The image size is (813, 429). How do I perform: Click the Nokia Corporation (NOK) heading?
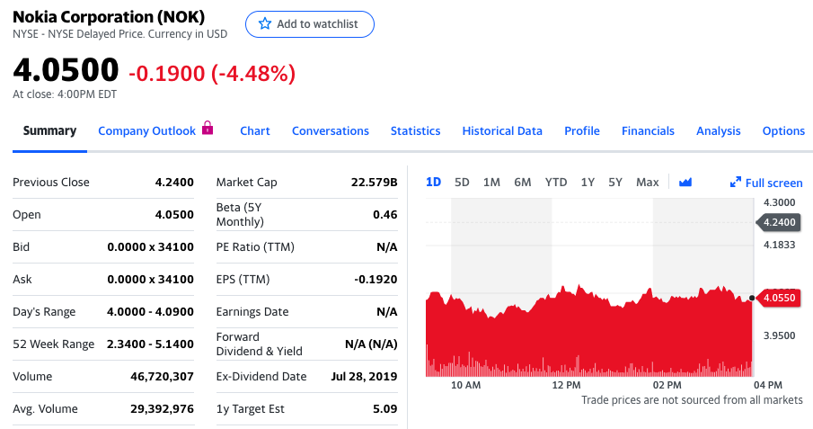(109, 16)
